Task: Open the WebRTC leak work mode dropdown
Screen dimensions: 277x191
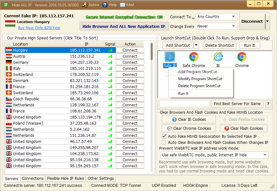Action: coord(215,155)
